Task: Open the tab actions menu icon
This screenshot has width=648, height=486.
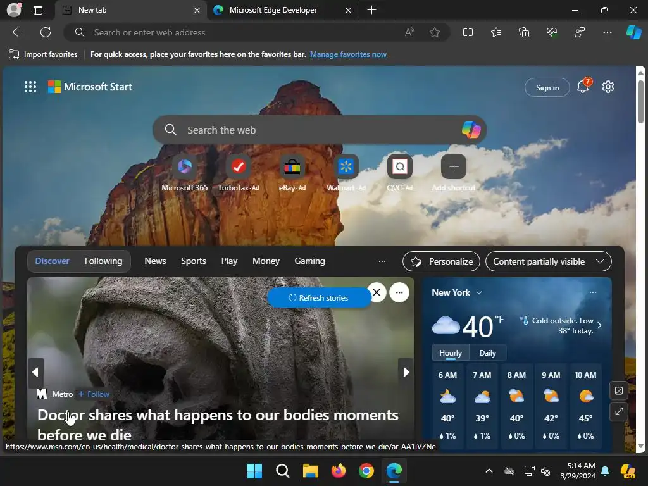Action: pos(38,10)
